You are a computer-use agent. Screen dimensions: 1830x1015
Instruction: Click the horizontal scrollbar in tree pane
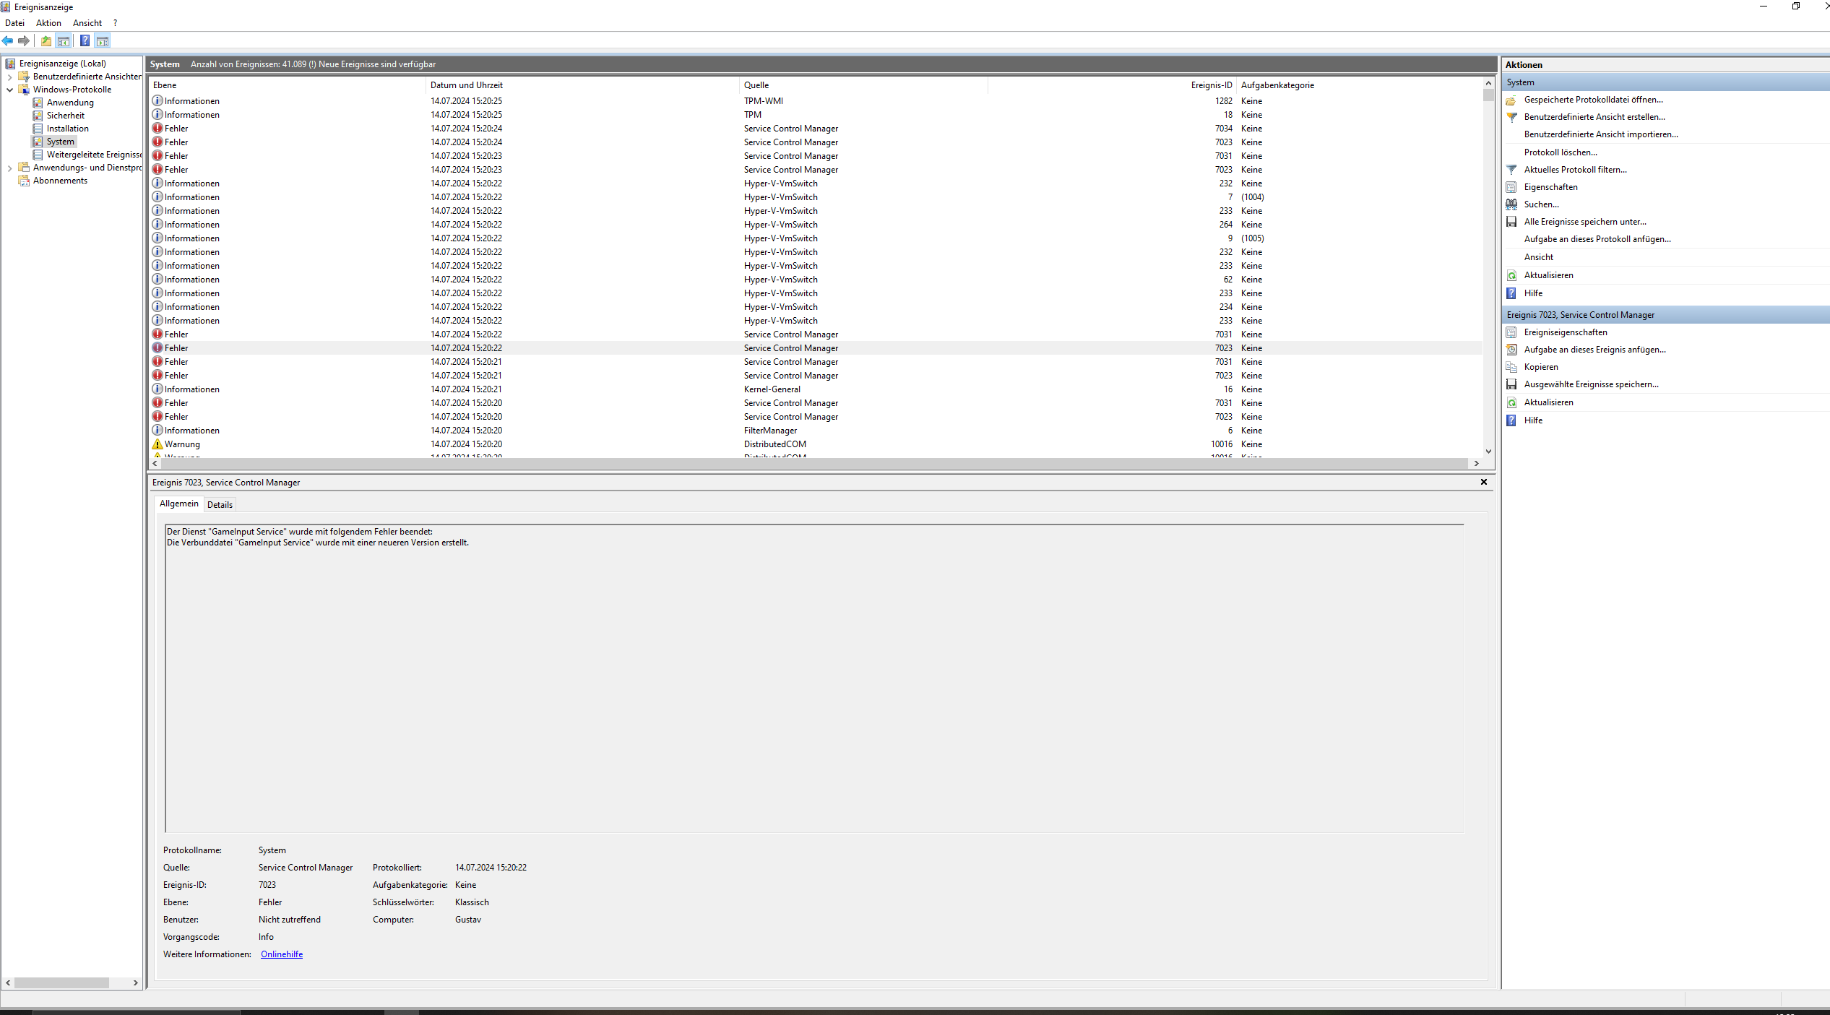[61, 982]
